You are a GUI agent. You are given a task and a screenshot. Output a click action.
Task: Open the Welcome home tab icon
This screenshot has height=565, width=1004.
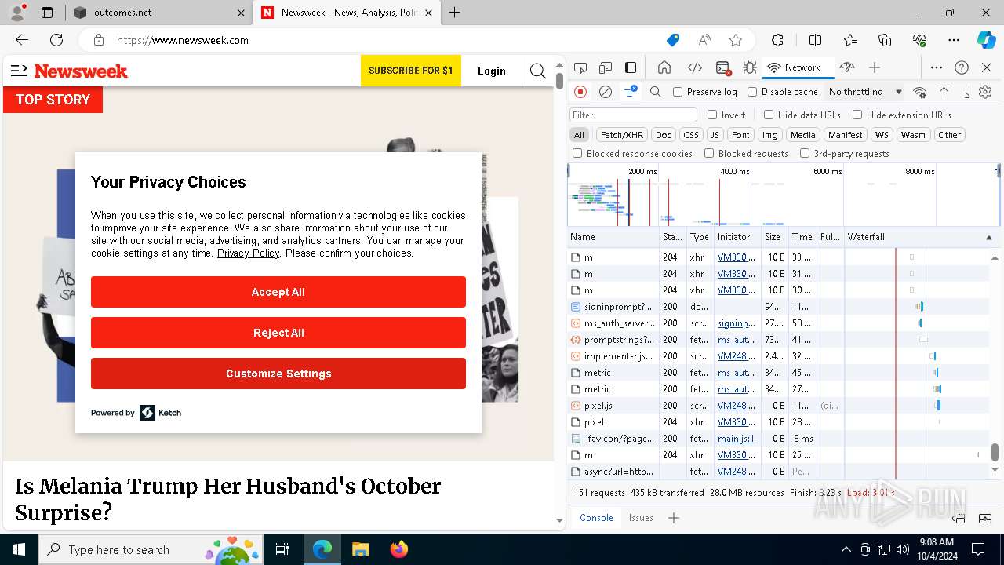click(664, 67)
